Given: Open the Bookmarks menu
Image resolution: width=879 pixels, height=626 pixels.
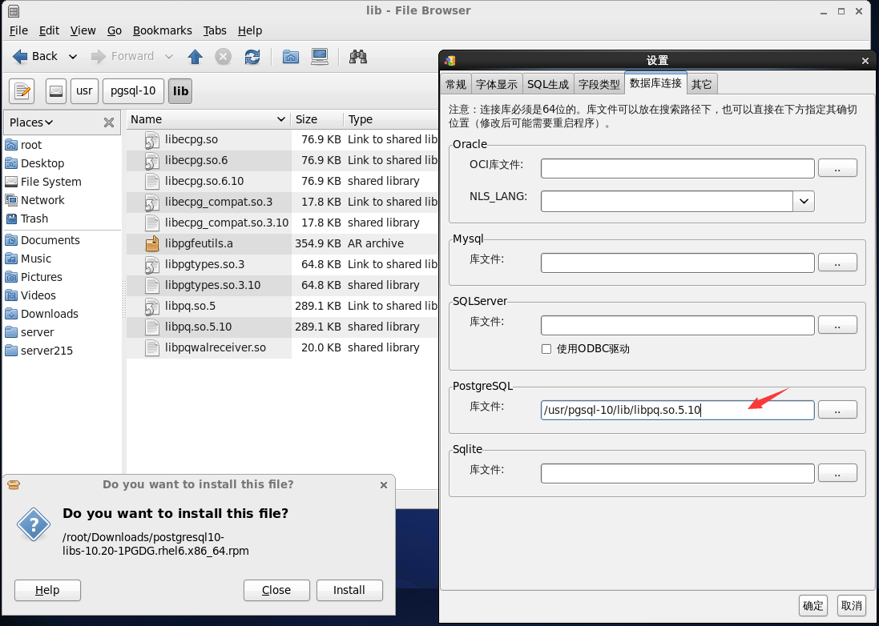Looking at the screenshot, I should tap(162, 30).
